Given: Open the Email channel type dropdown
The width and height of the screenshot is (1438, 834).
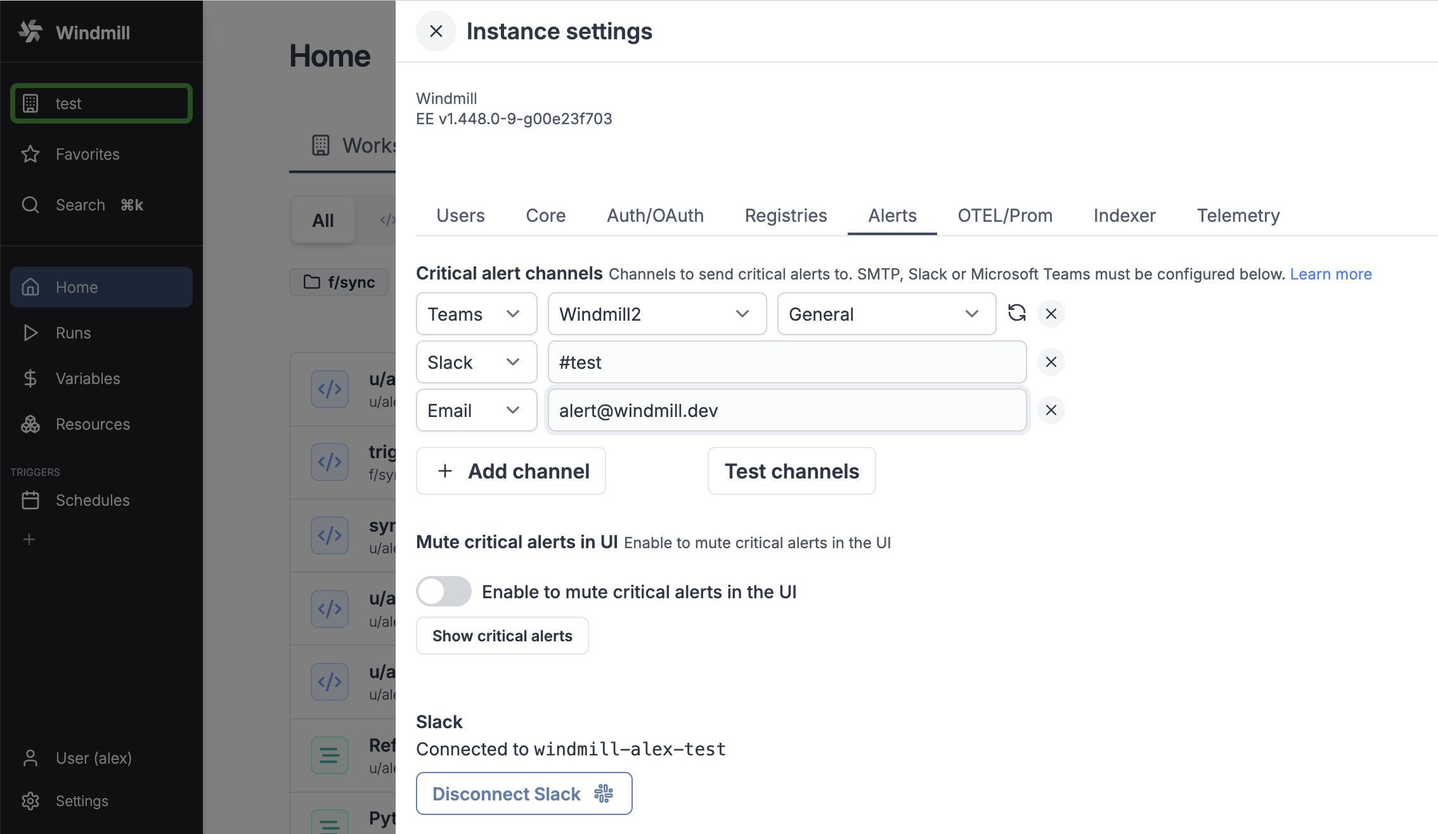Looking at the screenshot, I should 476,410.
